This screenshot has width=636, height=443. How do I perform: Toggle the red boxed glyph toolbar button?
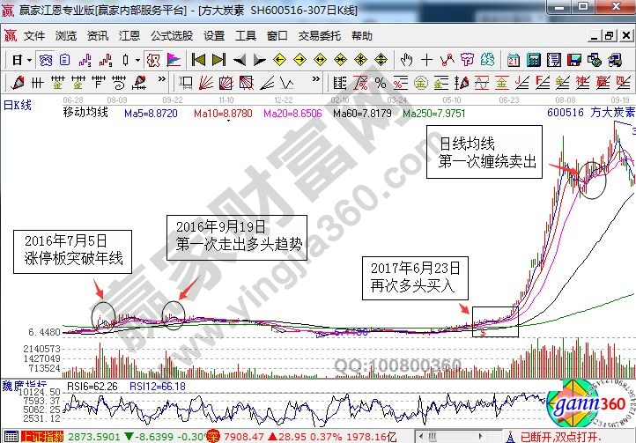152,60
